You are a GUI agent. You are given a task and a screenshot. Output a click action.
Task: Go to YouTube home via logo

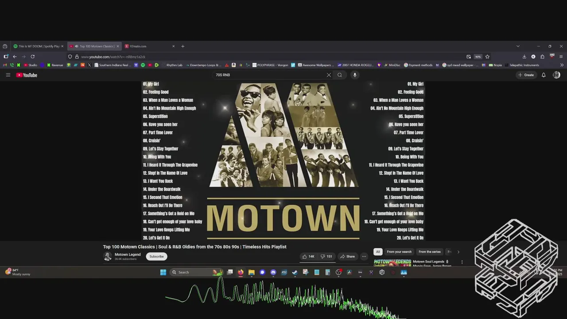coord(27,75)
